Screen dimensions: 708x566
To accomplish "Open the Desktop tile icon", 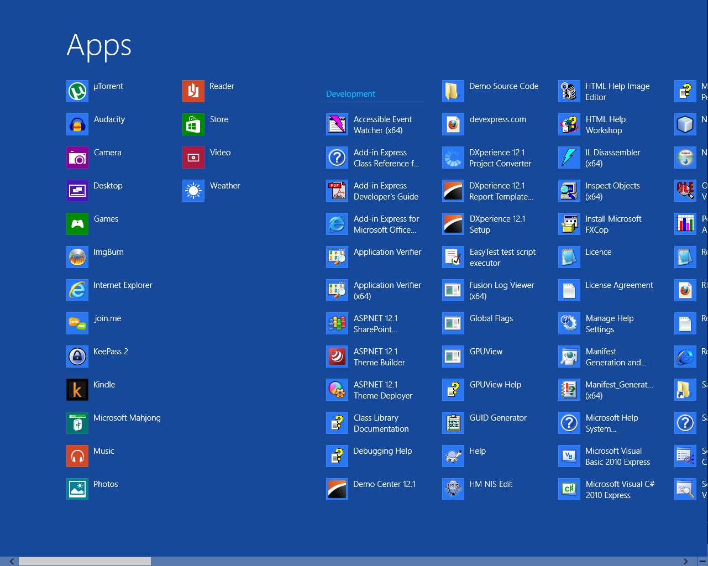I will click(77, 191).
